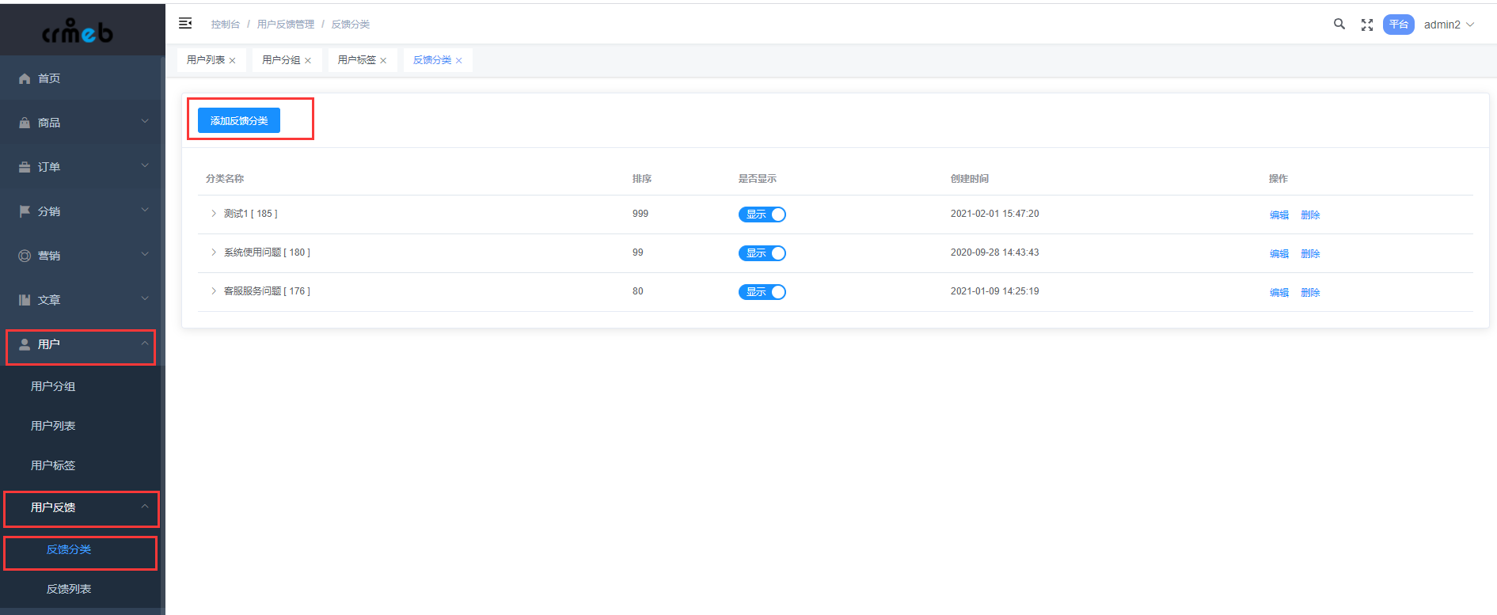This screenshot has width=1497, height=615.
Task: Switch to the 用户标签 tab
Action: tap(357, 60)
